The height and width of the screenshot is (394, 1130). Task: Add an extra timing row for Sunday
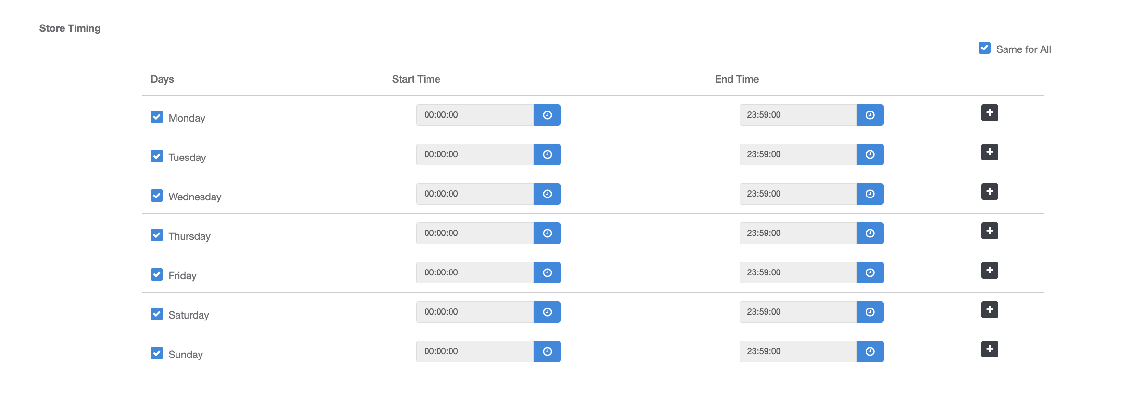pos(990,349)
